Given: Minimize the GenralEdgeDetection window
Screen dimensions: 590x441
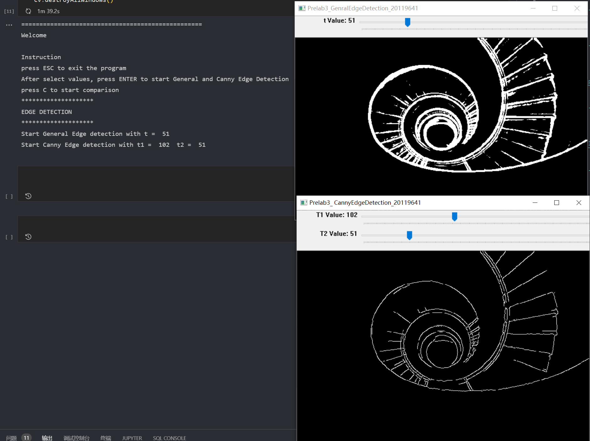Looking at the screenshot, I should 533,8.
